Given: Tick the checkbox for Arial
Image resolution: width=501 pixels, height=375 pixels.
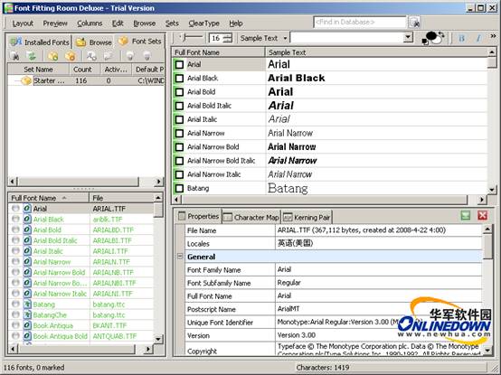Looking at the screenshot, I should [180, 64].
